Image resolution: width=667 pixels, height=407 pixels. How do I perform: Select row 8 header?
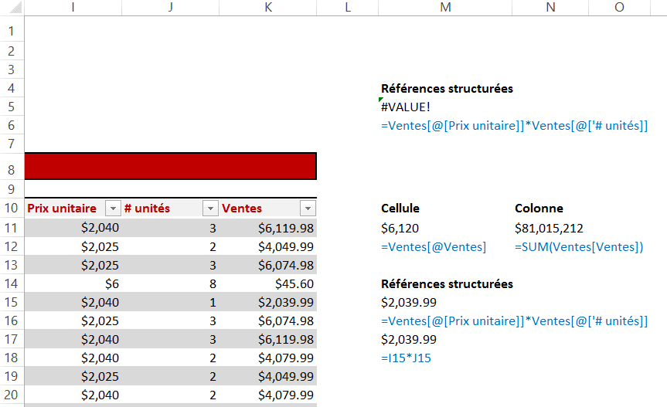(x=12, y=169)
